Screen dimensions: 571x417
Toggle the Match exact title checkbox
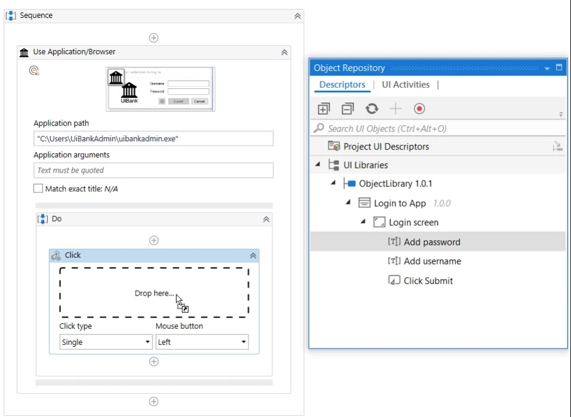(38, 188)
